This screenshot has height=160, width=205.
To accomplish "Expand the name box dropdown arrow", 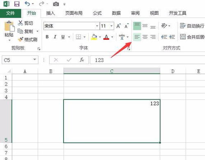I will [35, 60].
